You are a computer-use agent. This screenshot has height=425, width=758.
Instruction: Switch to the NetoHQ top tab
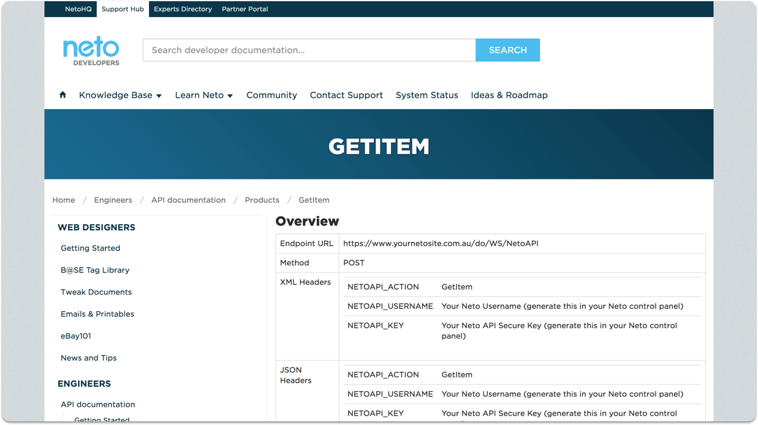click(x=78, y=9)
